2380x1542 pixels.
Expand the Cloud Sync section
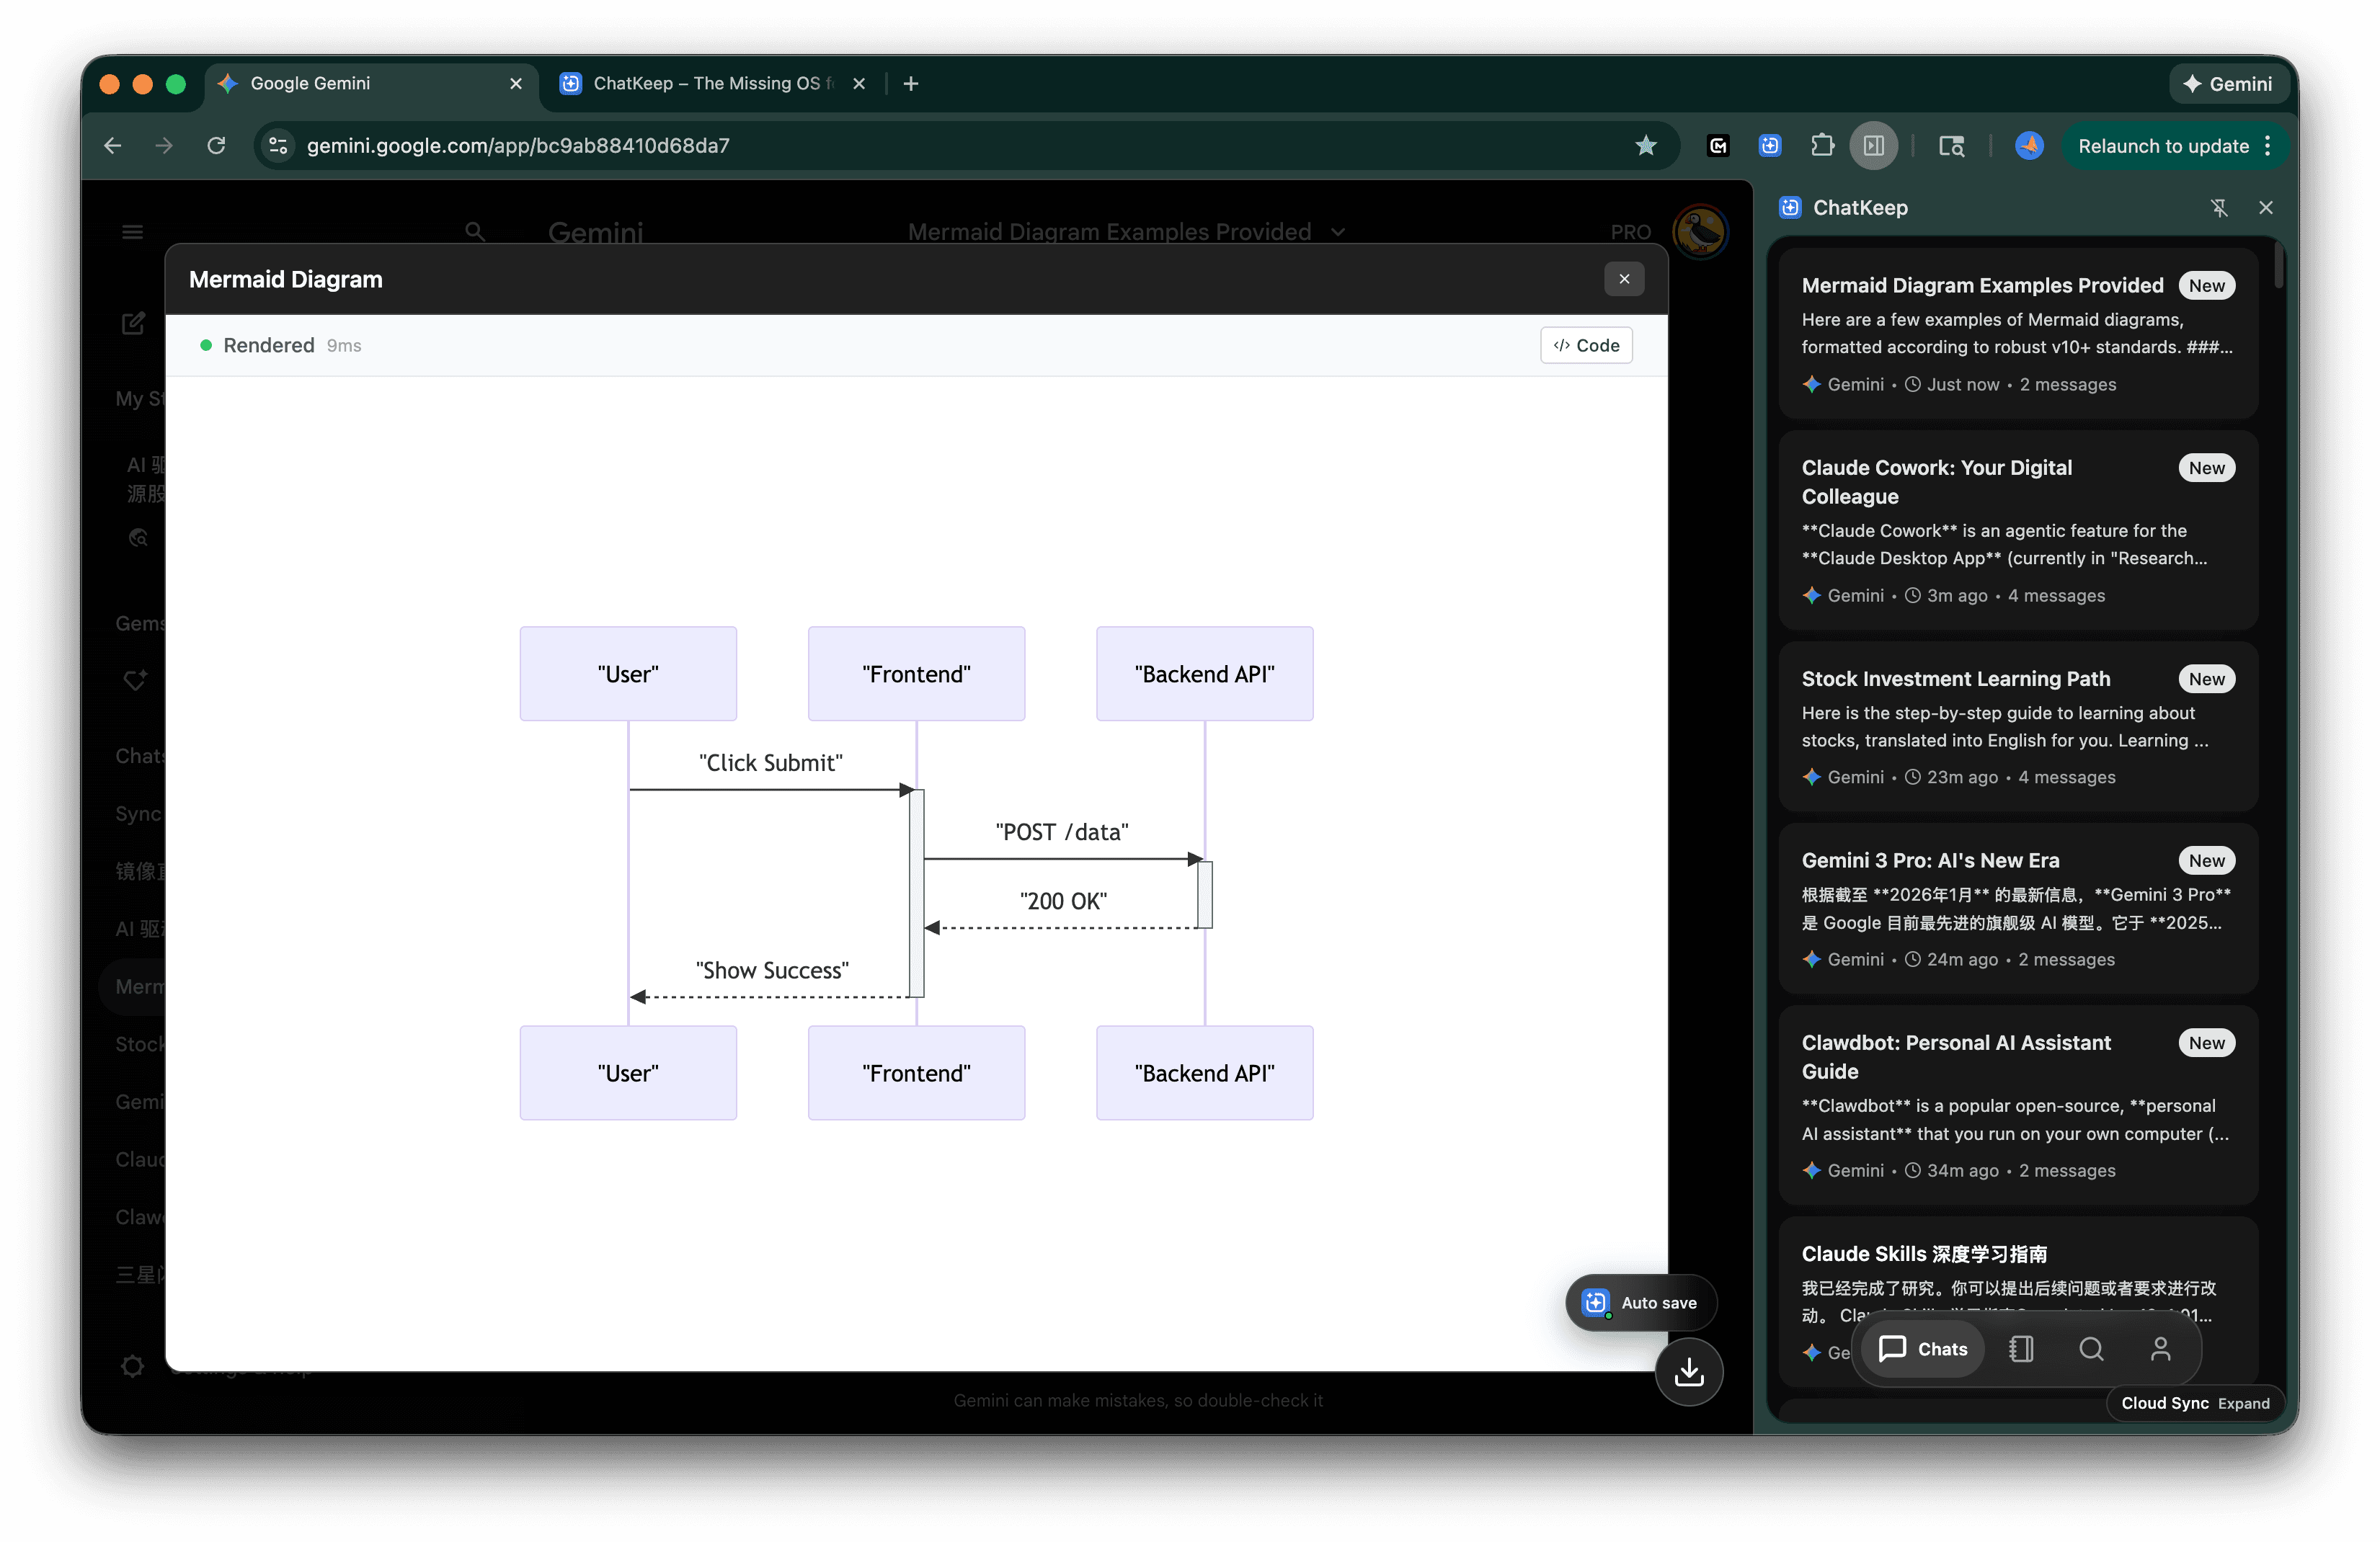tap(2243, 1403)
